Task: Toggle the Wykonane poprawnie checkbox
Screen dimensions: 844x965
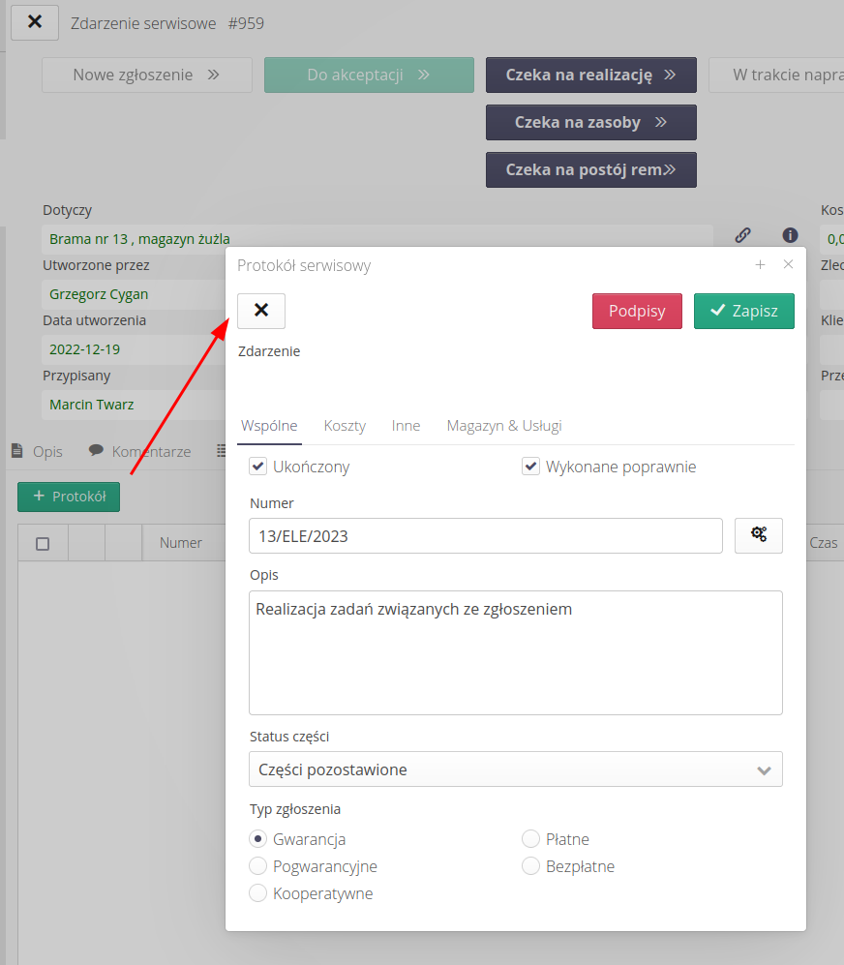Action: (530, 467)
